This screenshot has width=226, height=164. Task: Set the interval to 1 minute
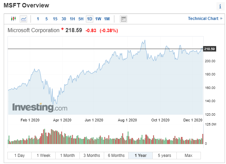38,19
